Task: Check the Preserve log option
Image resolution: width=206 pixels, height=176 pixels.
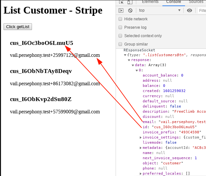Action: tap(120, 27)
